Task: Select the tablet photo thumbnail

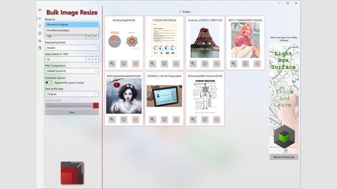Action: pos(164,96)
